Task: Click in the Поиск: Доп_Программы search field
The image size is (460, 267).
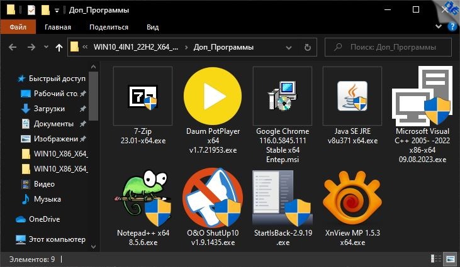Action: [x=388, y=47]
